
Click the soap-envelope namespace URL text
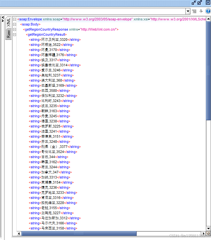click(x=98, y=19)
